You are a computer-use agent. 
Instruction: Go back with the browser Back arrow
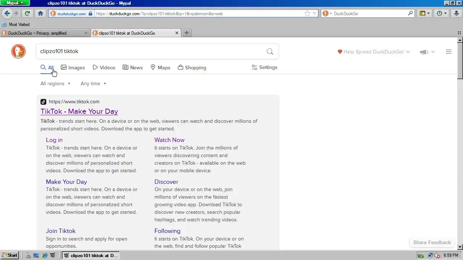[x=7, y=13]
